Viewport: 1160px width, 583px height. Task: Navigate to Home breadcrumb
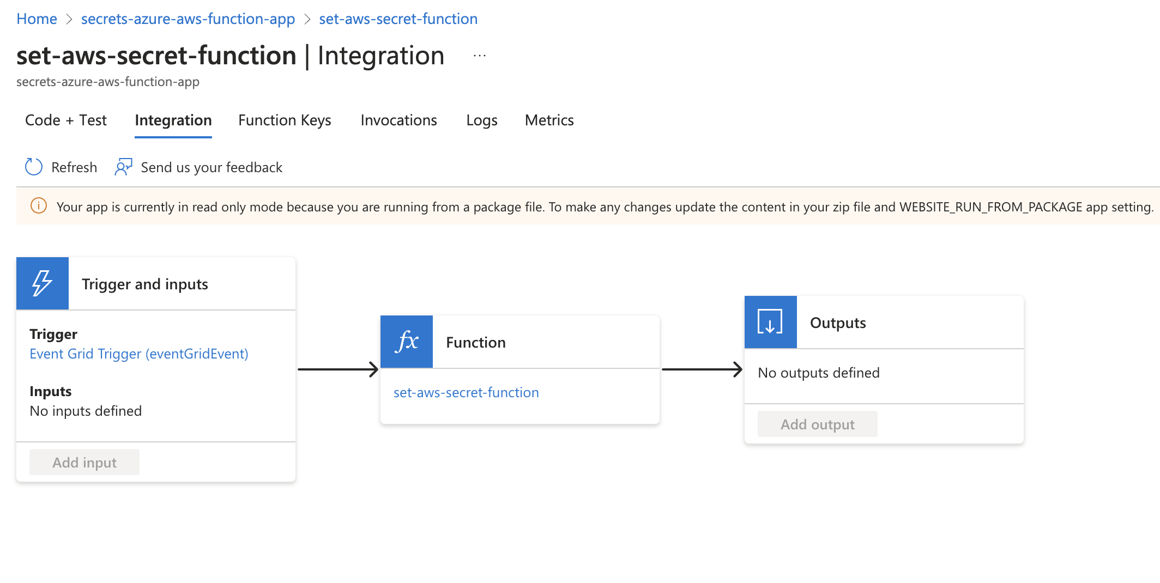(x=37, y=19)
